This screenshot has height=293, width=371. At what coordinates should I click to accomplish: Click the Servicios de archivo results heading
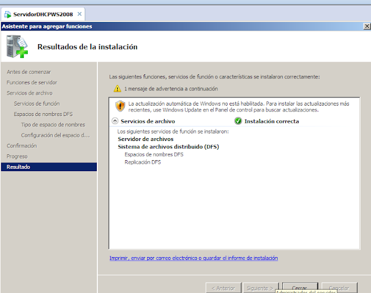tap(148, 121)
